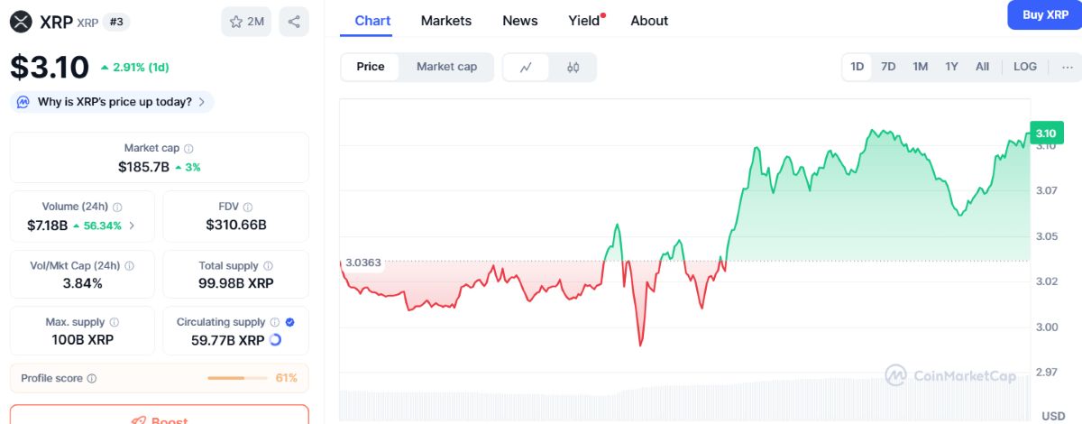The height and width of the screenshot is (424, 1082).
Task: Toggle LOG scale on chart
Action: [x=1025, y=67]
